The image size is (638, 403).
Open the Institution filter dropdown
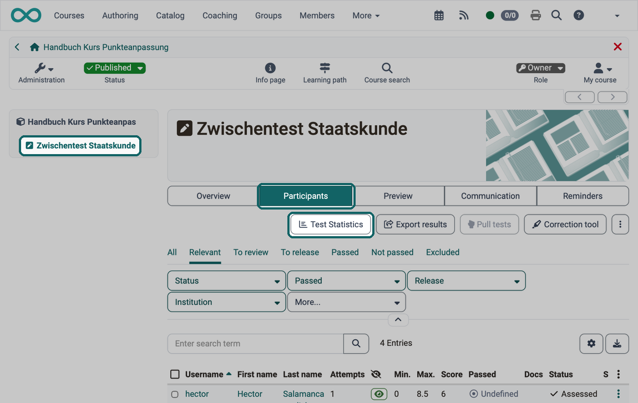pyautogui.click(x=227, y=302)
